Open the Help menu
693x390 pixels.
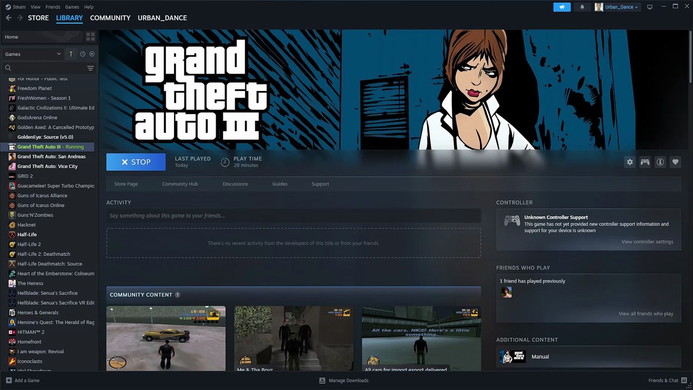pyautogui.click(x=89, y=7)
